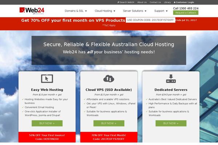Open the Library link

[x=167, y=2]
